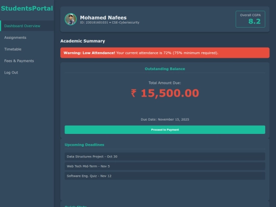
Task: Select Web Tech Mid-Term - Nov 5 deadline
Action: point(165,166)
